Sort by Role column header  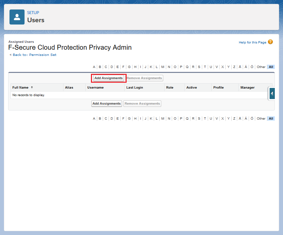(x=170, y=88)
